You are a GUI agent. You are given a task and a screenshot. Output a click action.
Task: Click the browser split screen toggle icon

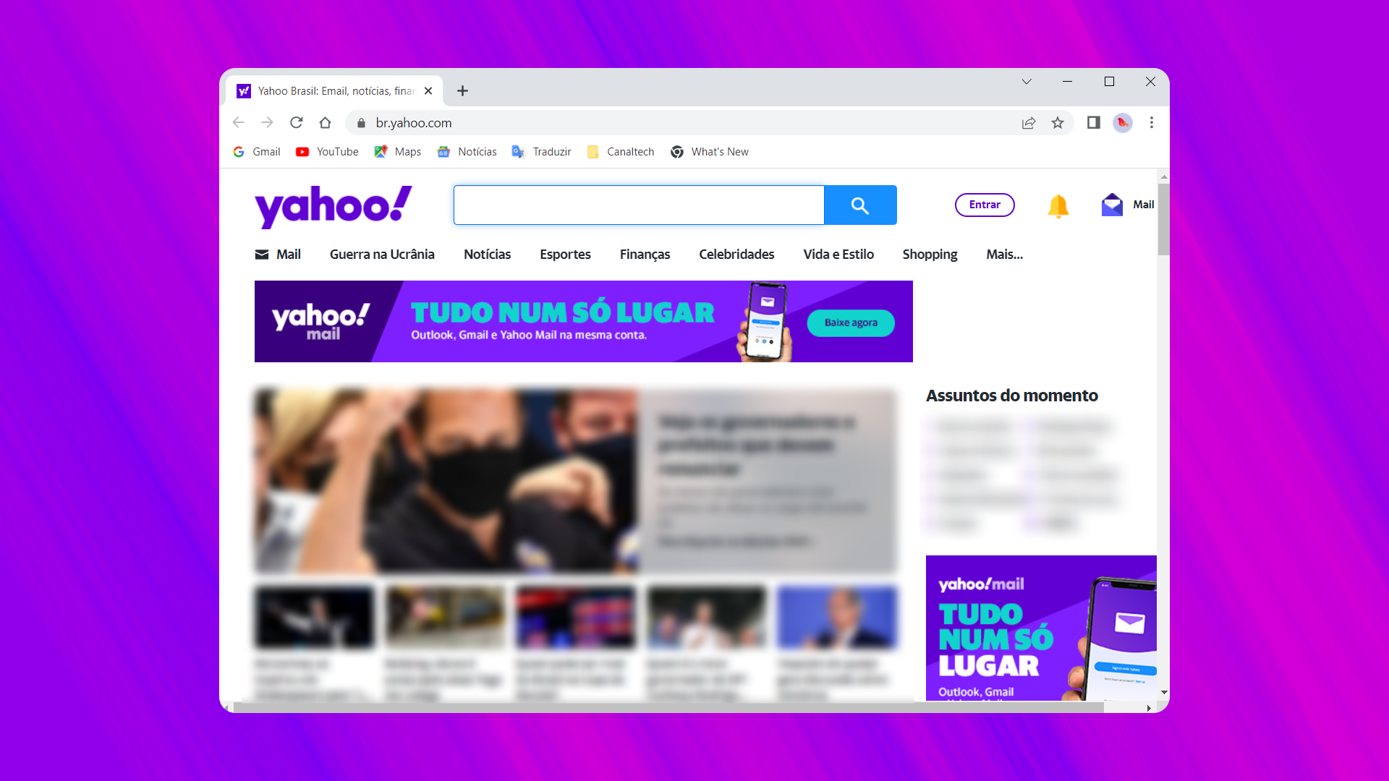1093,122
